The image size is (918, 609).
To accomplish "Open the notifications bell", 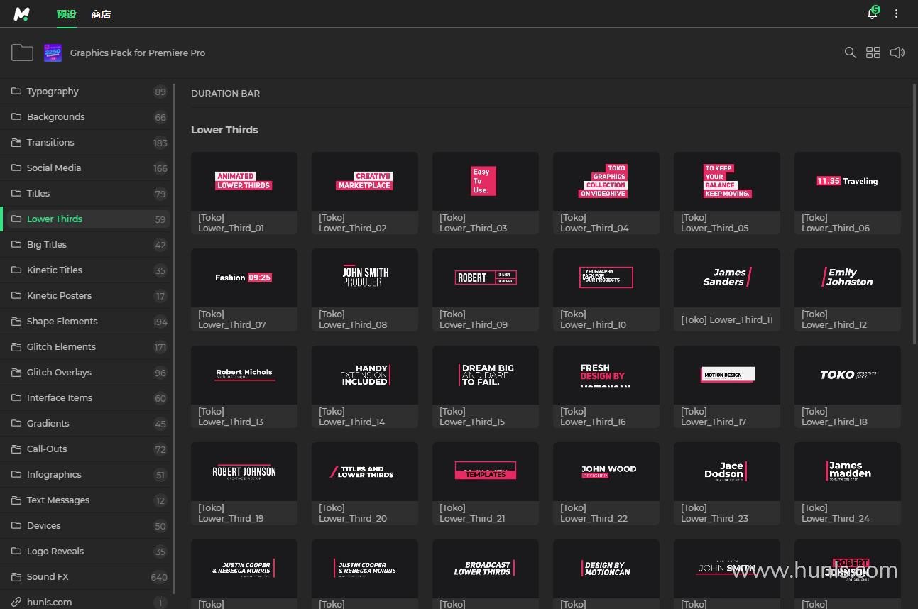I will (873, 13).
